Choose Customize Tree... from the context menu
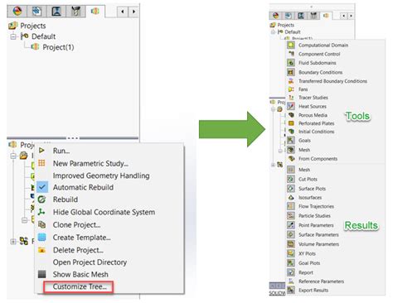The width and height of the screenshot is (393, 303). coord(79,286)
